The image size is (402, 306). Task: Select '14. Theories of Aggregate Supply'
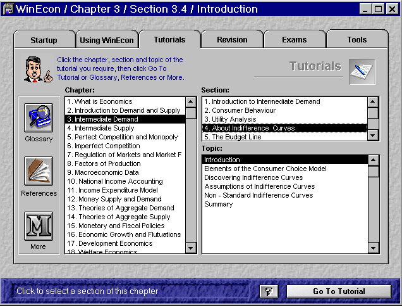click(x=125, y=217)
